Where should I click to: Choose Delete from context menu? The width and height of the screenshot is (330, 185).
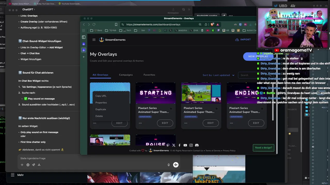point(99,116)
